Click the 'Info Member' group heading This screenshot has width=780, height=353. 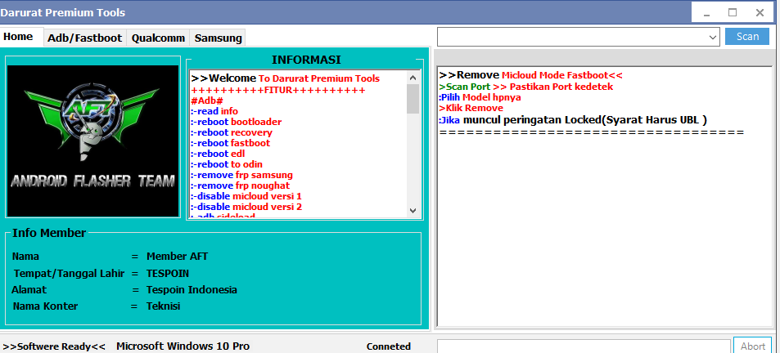(x=49, y=233)
